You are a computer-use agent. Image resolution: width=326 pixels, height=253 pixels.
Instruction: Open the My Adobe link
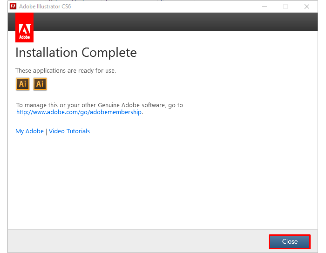[29, 131]
